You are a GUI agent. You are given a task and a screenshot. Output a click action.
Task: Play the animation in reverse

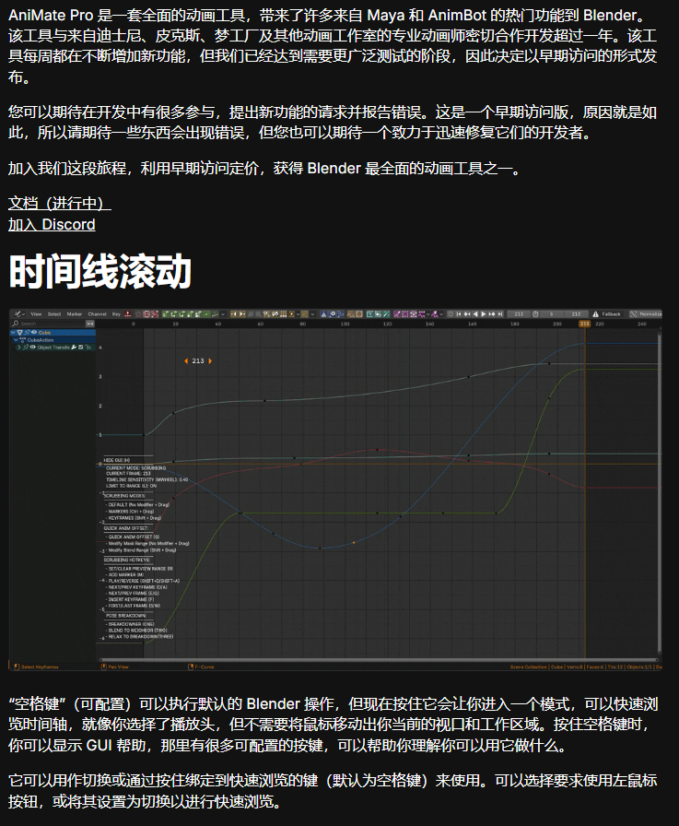tap(475, 314)
